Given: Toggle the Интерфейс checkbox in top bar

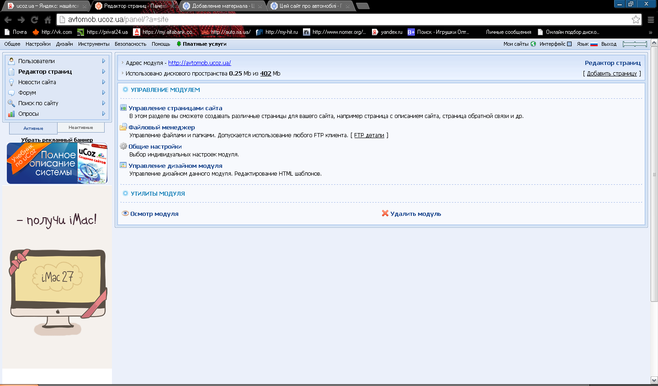Looking at the screenshot, I should [x=569, y=44].
